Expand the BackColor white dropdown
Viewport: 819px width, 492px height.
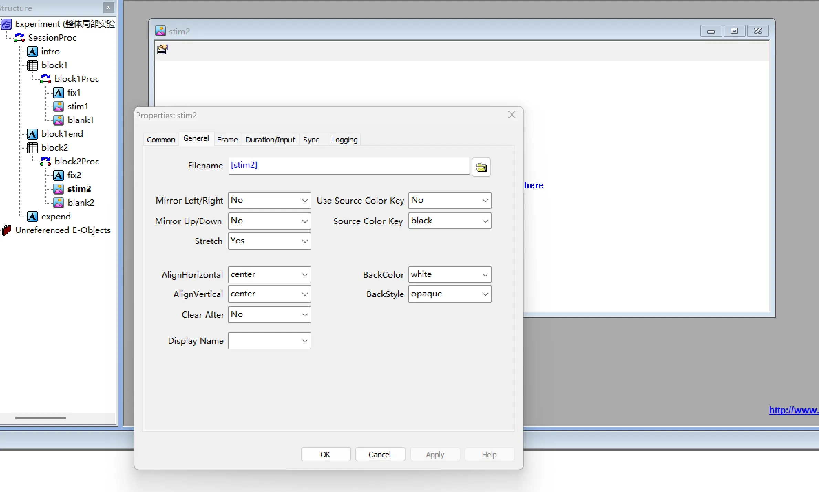(x=450, y=275)
